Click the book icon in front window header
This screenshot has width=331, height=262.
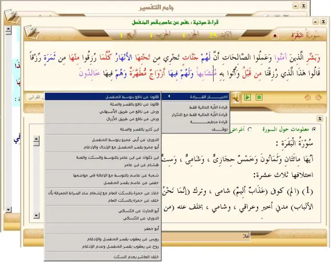tap(32, 32)
